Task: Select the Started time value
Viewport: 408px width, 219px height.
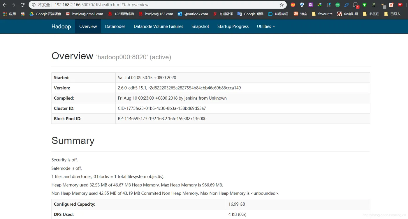Action: (147, 78)
